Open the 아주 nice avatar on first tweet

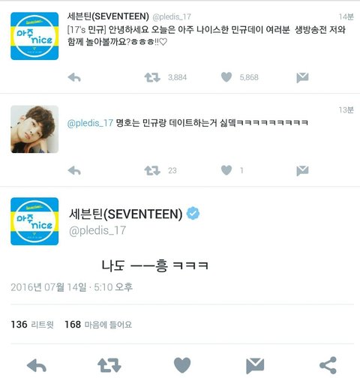point(34,36)
